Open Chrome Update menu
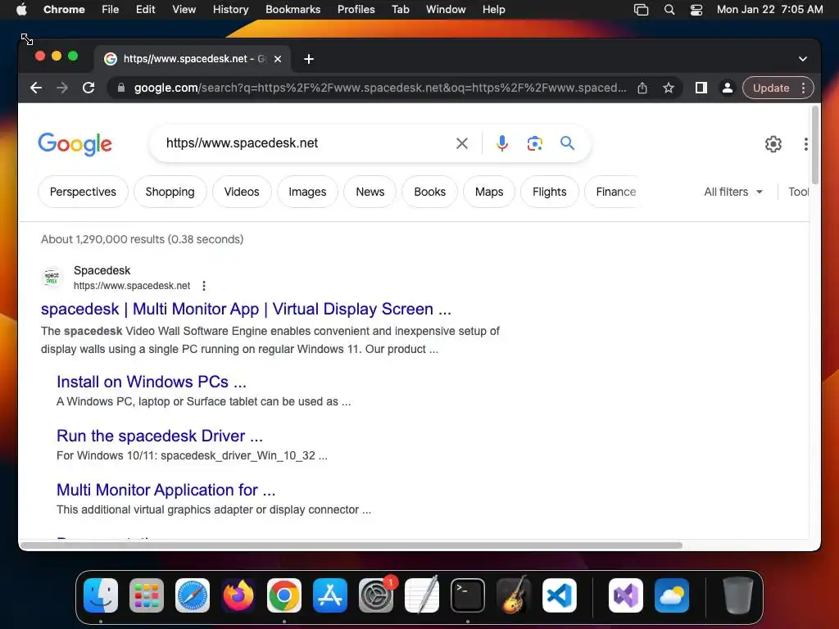 [778, 88]
